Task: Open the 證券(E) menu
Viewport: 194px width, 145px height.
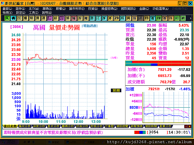Action: [20, 9]
